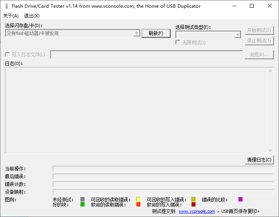Image resolution: width=279 pixels, height=217 pixels.
Task: Expand the flash drive selection dropdown
Action: [x=137, y=33]
